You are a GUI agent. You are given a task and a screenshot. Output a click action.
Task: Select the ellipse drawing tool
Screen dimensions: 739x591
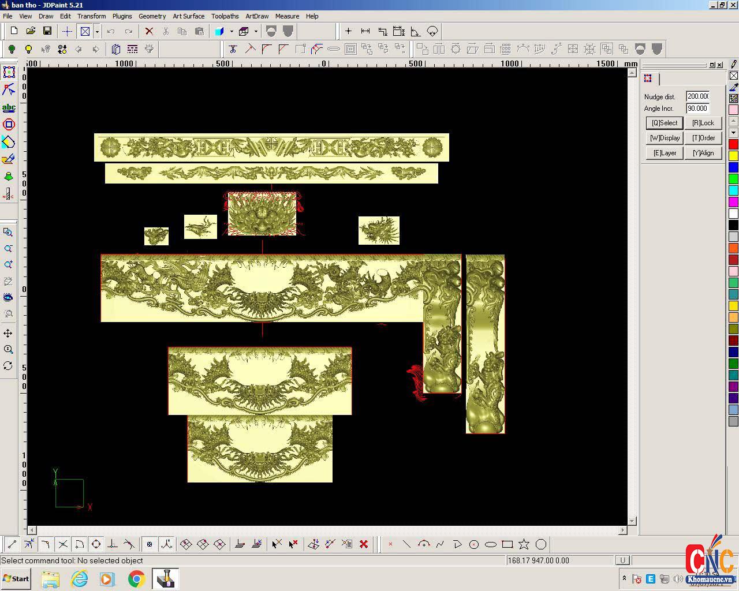pyautogui.click(x=491, y=544)
